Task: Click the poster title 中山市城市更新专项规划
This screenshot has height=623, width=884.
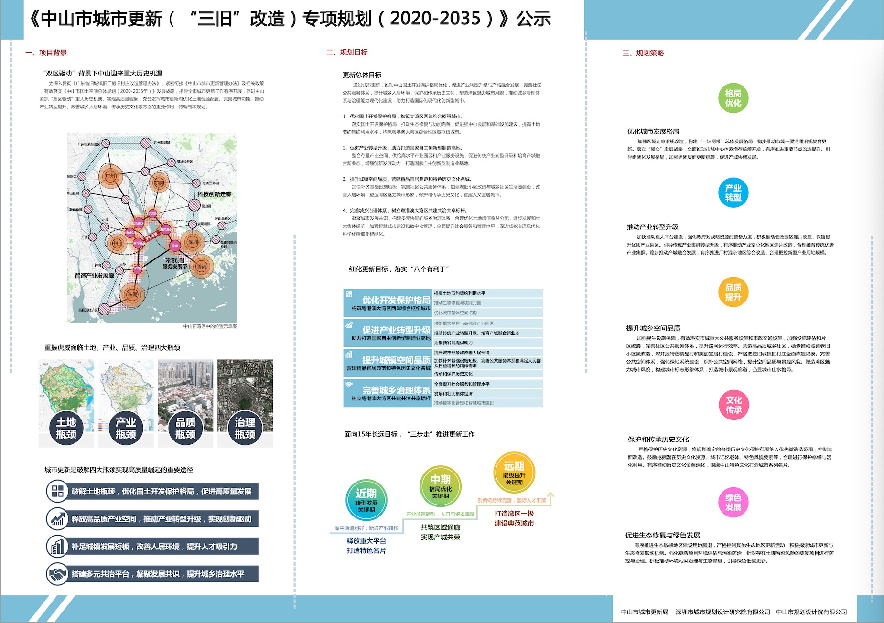Action: pyautogui.click(x=290, y=19)
